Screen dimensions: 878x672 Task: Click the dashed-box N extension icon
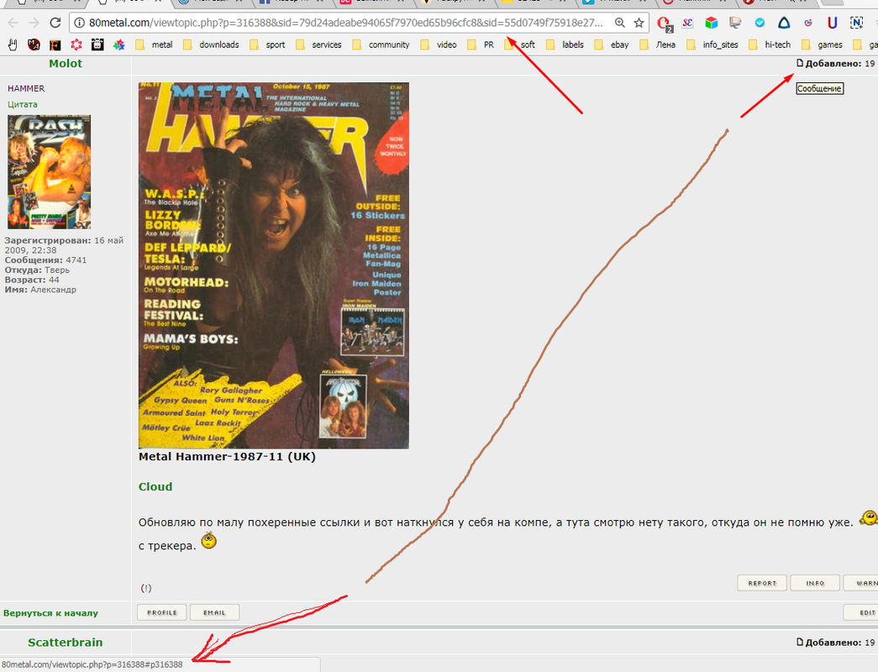click(856, 23)
